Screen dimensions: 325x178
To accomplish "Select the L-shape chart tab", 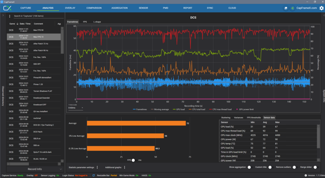I will click(97, 22).
